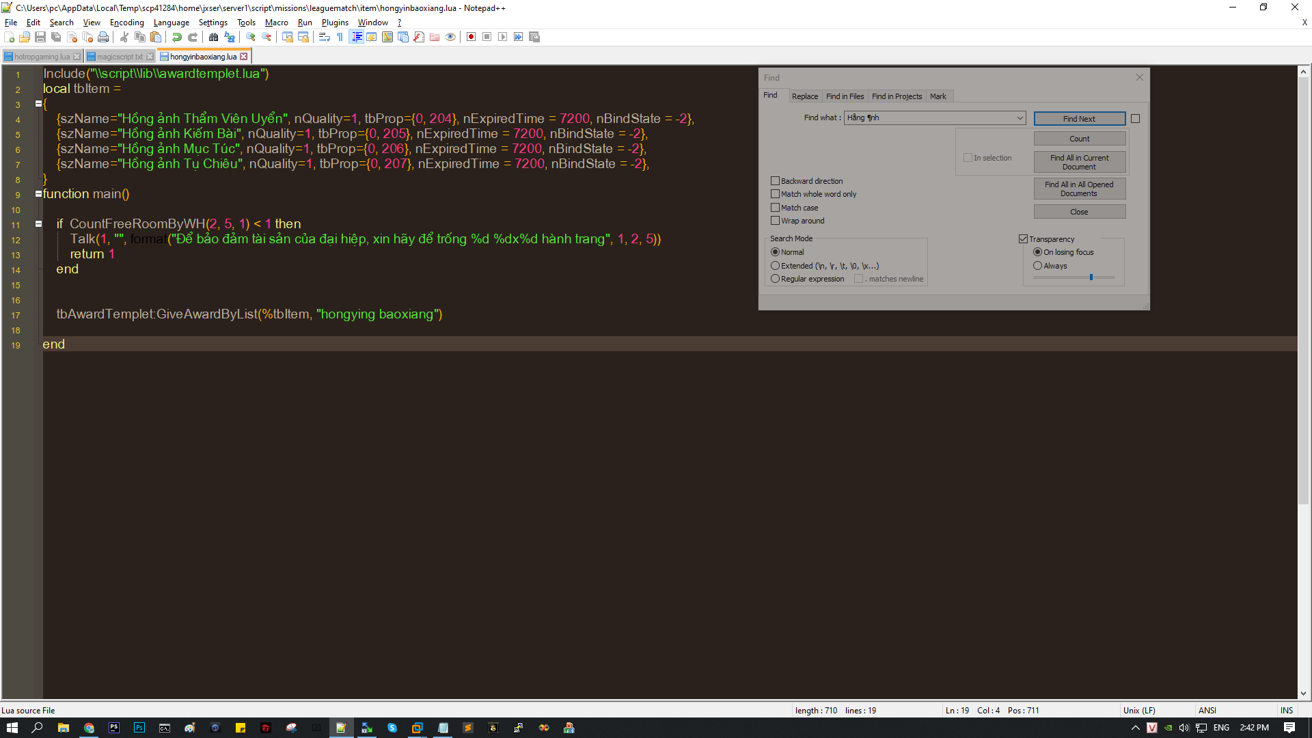Viewport: 1312px width, 738px height.
Task: Select the Regular expression search mode
Action: (x=776, y=279)
